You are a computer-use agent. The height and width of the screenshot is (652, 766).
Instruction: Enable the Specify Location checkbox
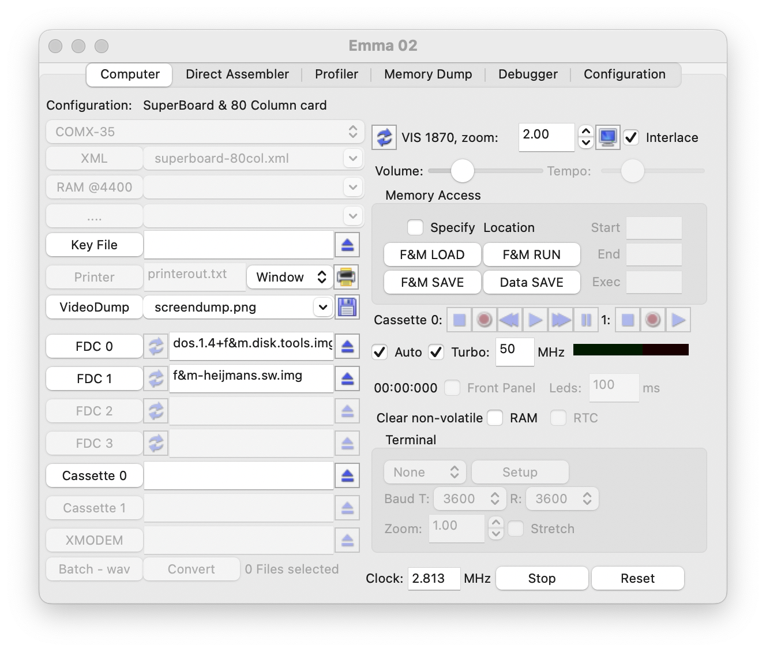pyautogui.click(x=415, y=227)
